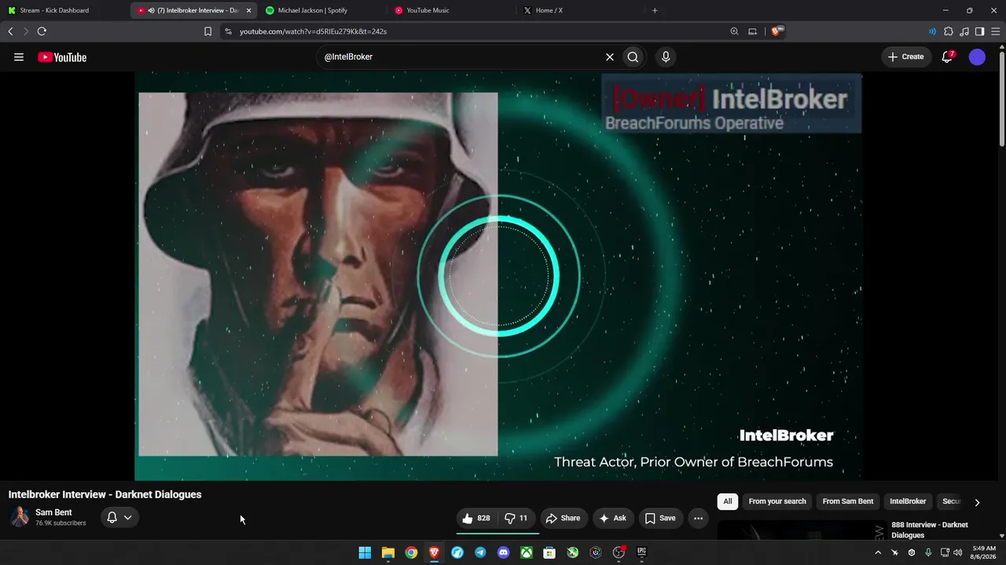Share the Intelbroker Interview video
The width and height of the screenshot is (1006, 565).
click(563, 518)
